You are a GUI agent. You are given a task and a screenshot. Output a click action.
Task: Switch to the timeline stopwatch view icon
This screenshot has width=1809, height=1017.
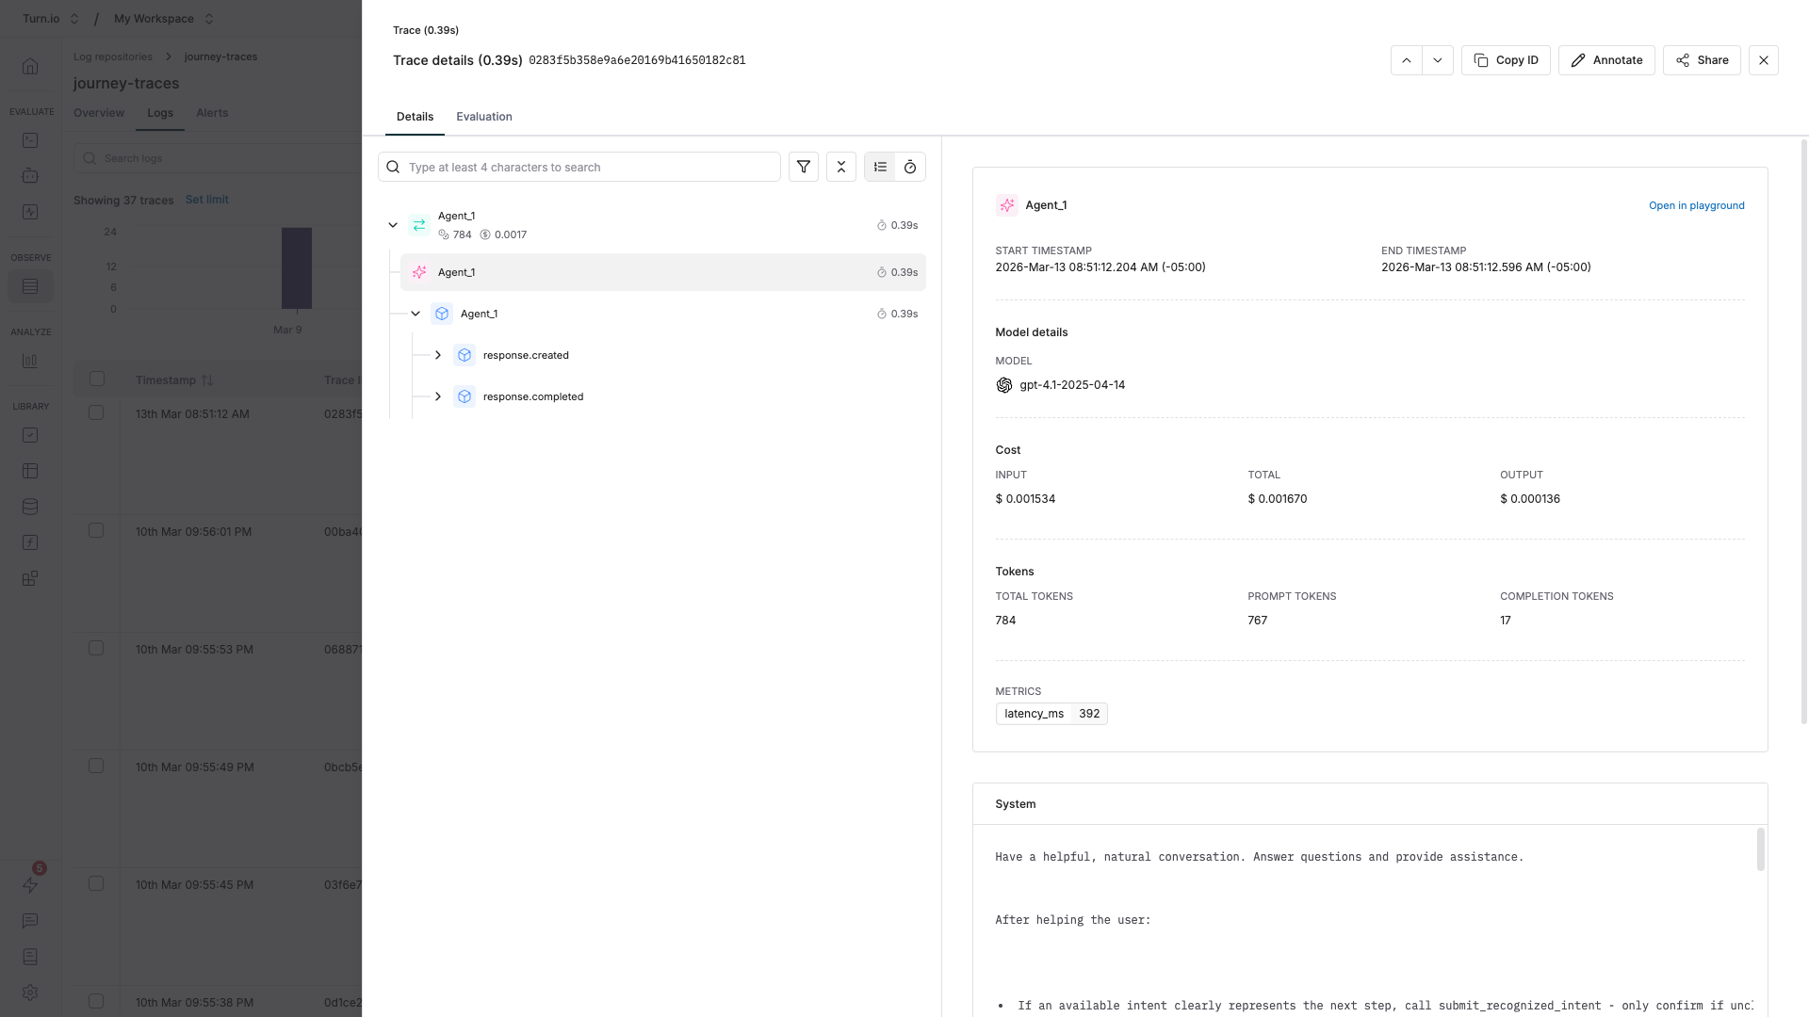[910, 167]
